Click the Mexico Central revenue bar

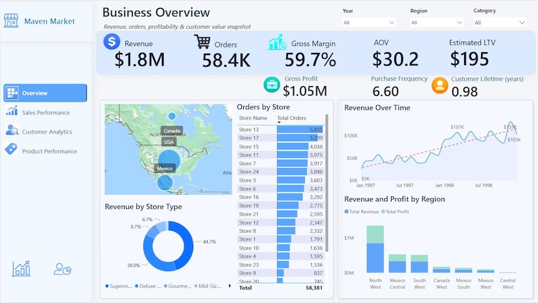click(397, 267)
